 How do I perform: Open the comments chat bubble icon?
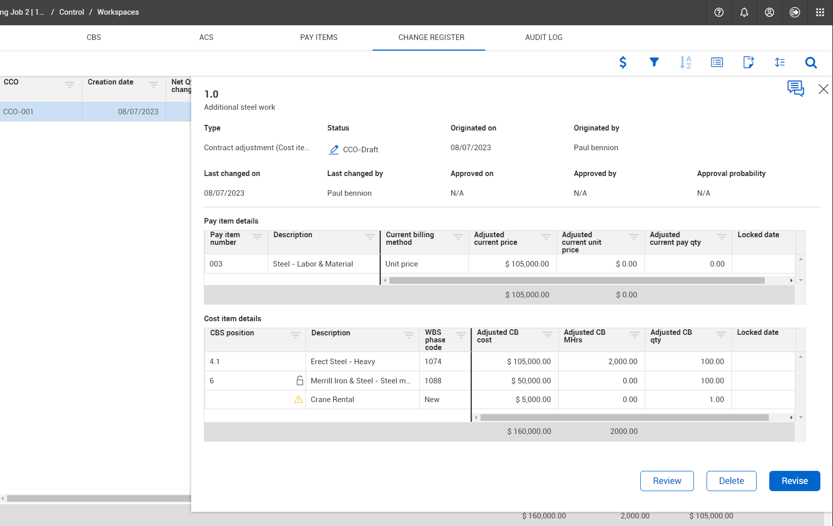tap(795, 89)
